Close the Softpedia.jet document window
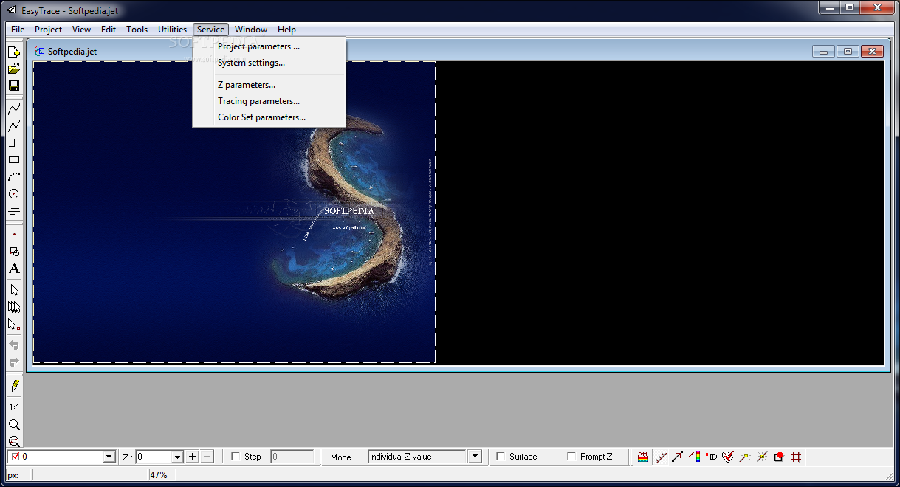The image size is (900, 487). pyautogui.click(x=872, y=51)
